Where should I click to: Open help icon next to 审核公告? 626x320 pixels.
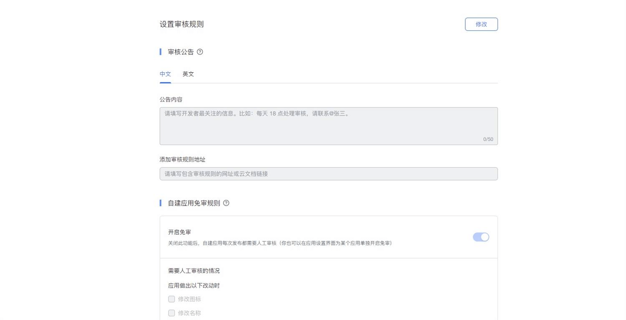coord(200,52)
